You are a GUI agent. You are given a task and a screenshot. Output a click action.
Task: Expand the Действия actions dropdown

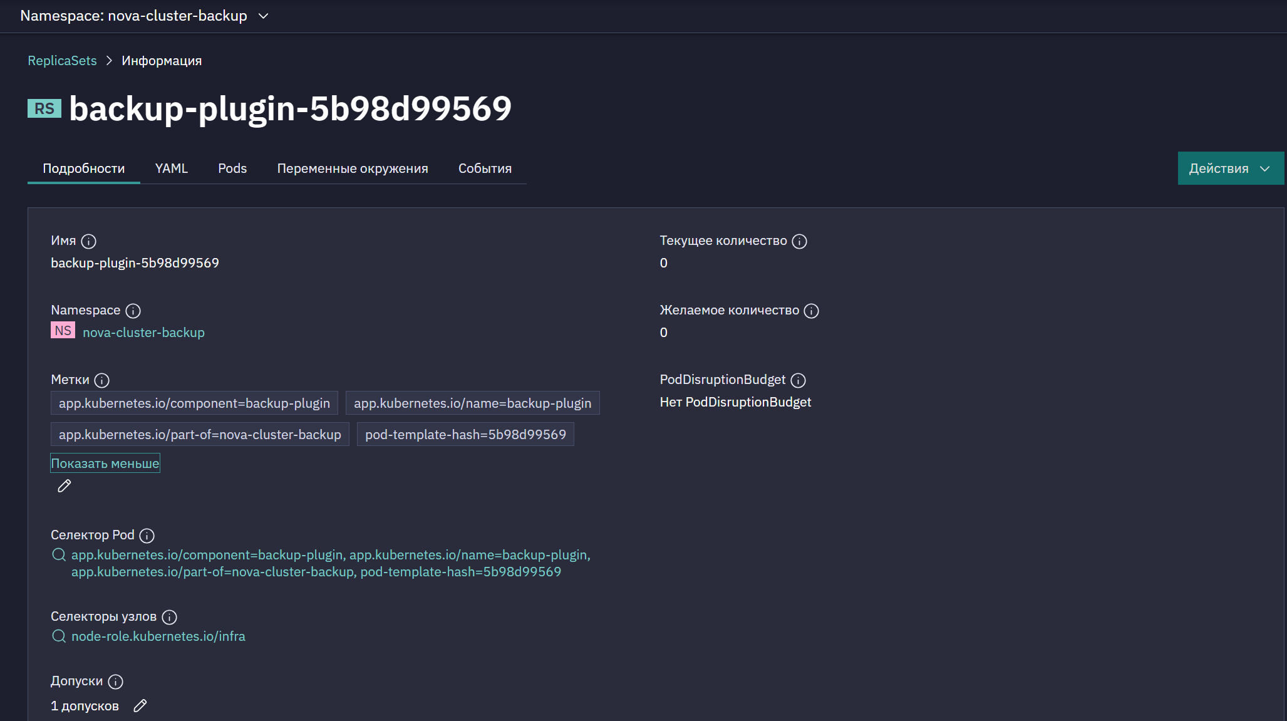[x=1231, y=169]
